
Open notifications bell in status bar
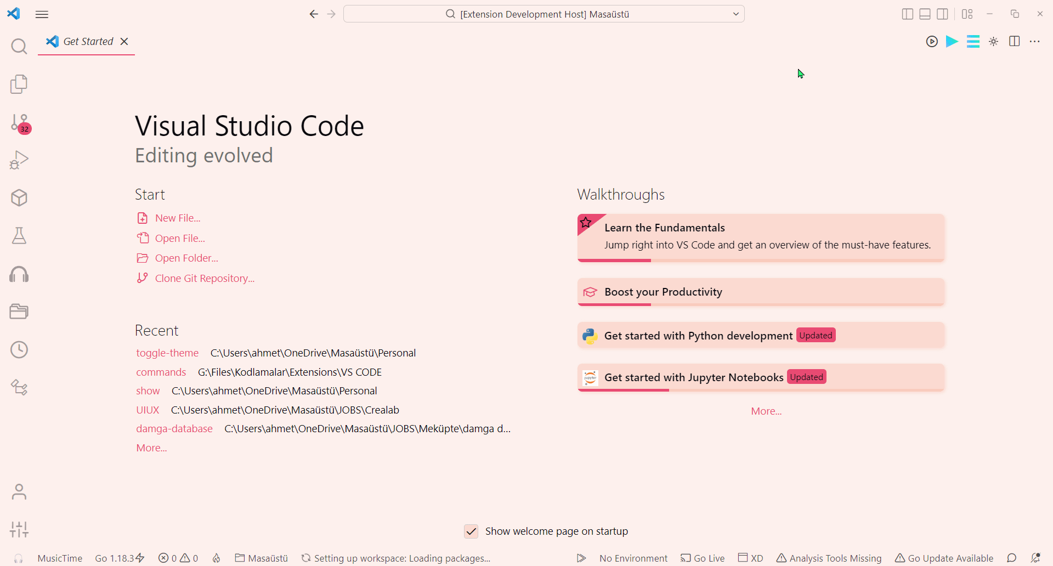pos(1035,558)
